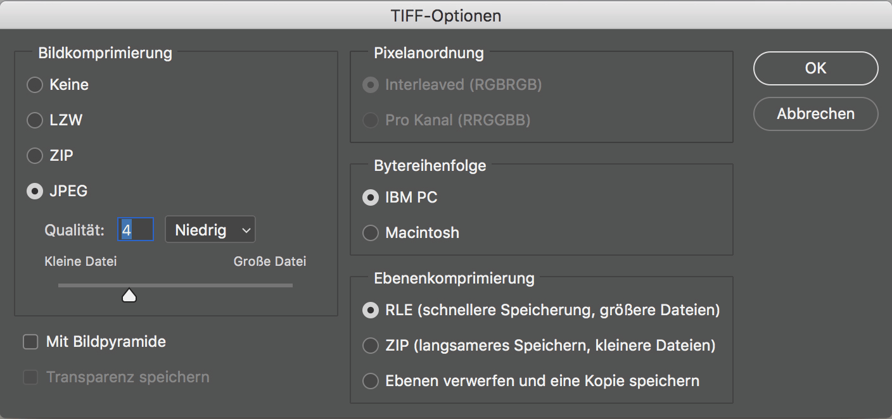Open the Niedrig quality dropdown
The width and height of the screenshot is (892, 419).
point(210,229)
